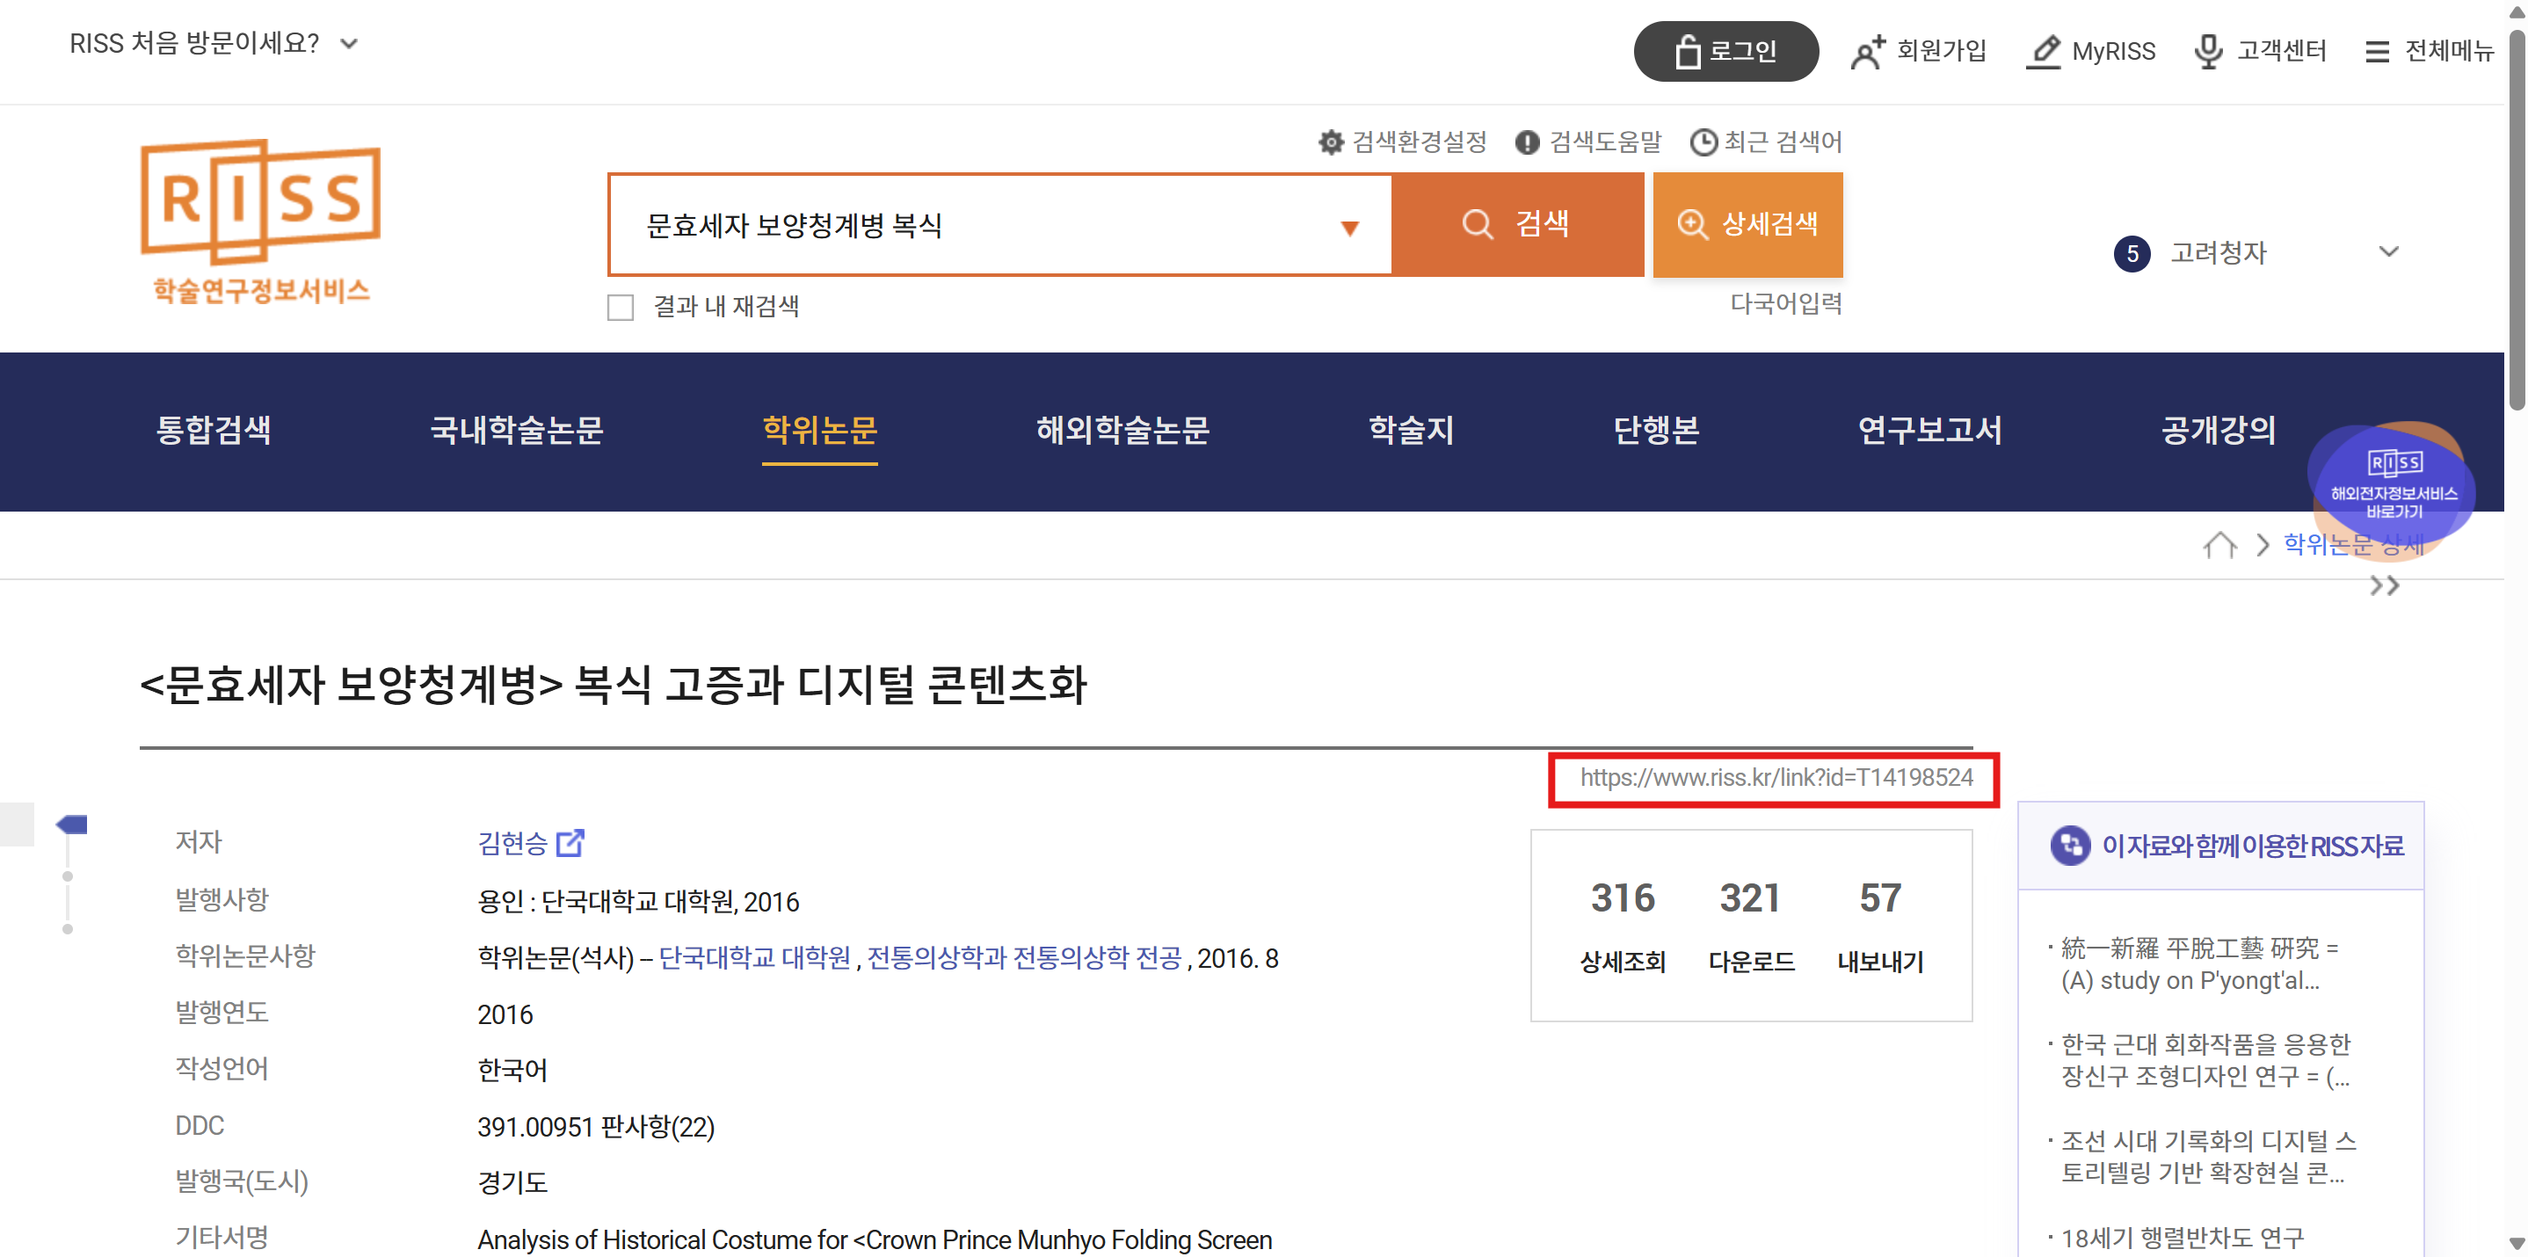Open the 단행본 tab
Image resolution: width=2528 pixels, height=1257 pixels.
(x=1655, y=430)
